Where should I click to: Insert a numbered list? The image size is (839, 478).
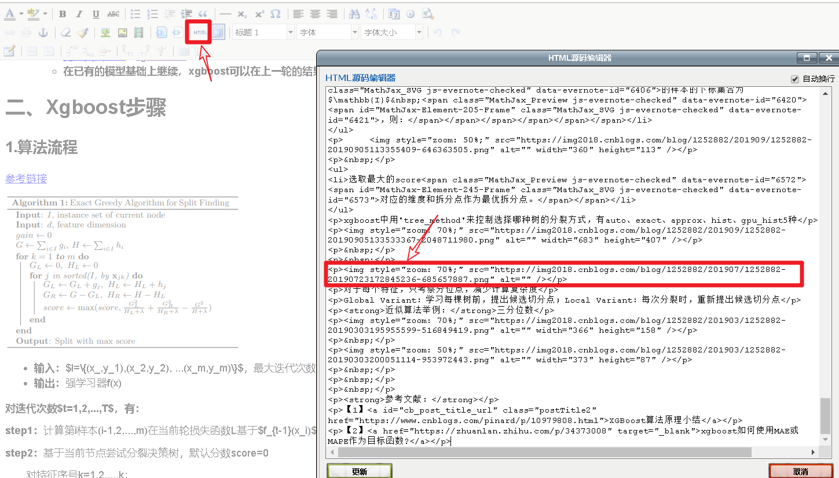point(152,14)
